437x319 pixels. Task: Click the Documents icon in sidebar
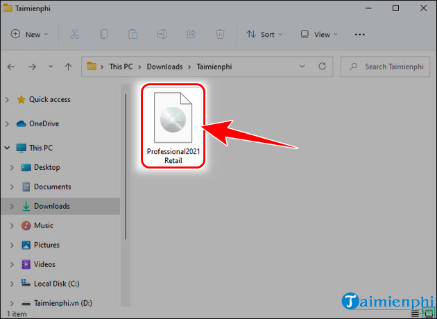tap(26, 187)
